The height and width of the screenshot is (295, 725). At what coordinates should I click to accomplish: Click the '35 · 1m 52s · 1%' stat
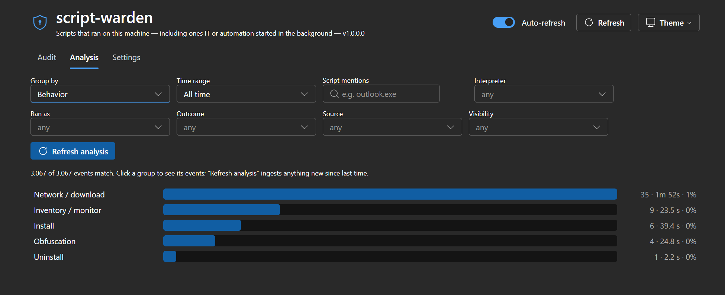coord(668,194)
